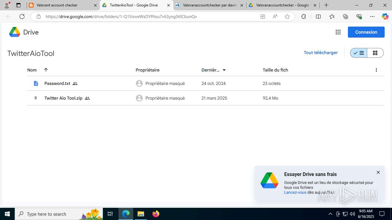This screenshot has width=392, height=220.
Task: Open the taskbar clock and date
Action: tap(366, 214)
